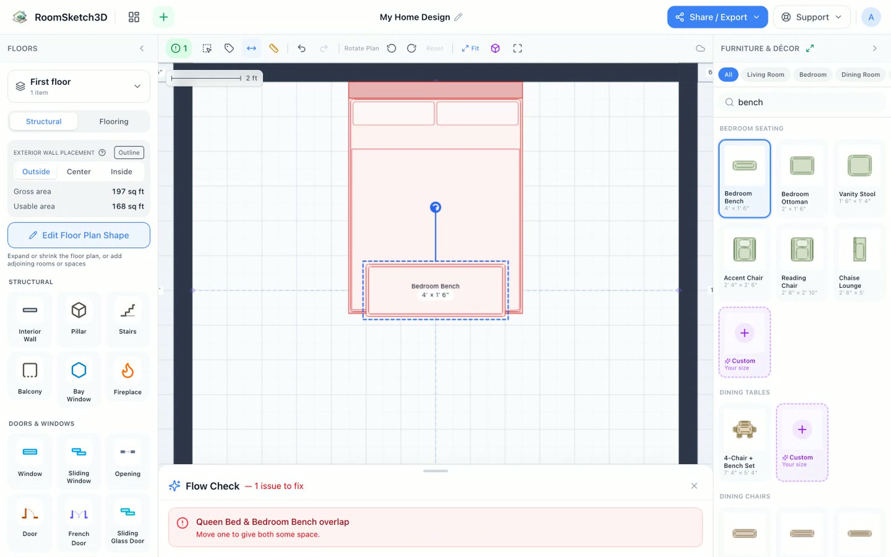Screen dimensions: 891x557
Task: Open the Queen Bed overlap issue
Action: (435, 527)
